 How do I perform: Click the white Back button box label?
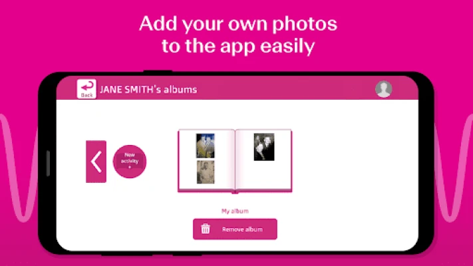coord(87,95)
